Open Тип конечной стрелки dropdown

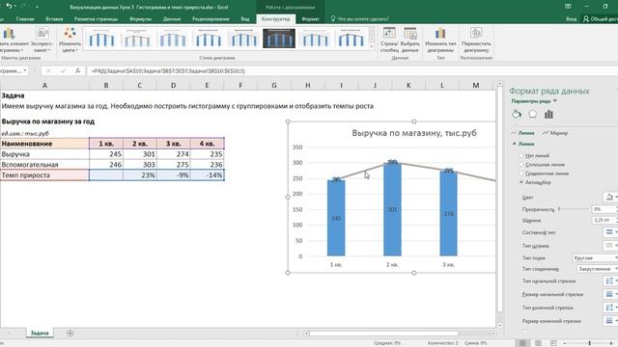(610, 307)
